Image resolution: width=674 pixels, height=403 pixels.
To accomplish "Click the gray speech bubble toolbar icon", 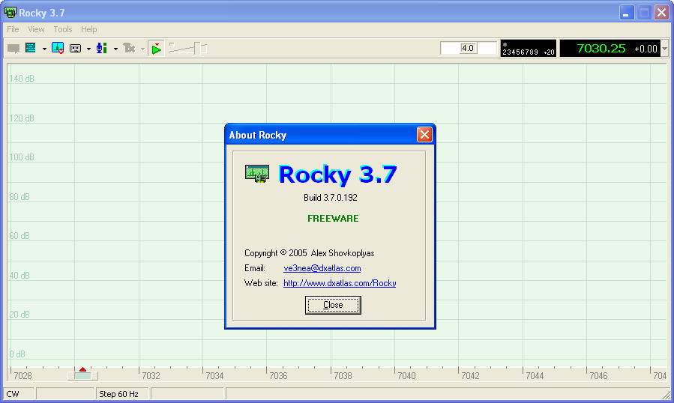I will click(13, 49).
